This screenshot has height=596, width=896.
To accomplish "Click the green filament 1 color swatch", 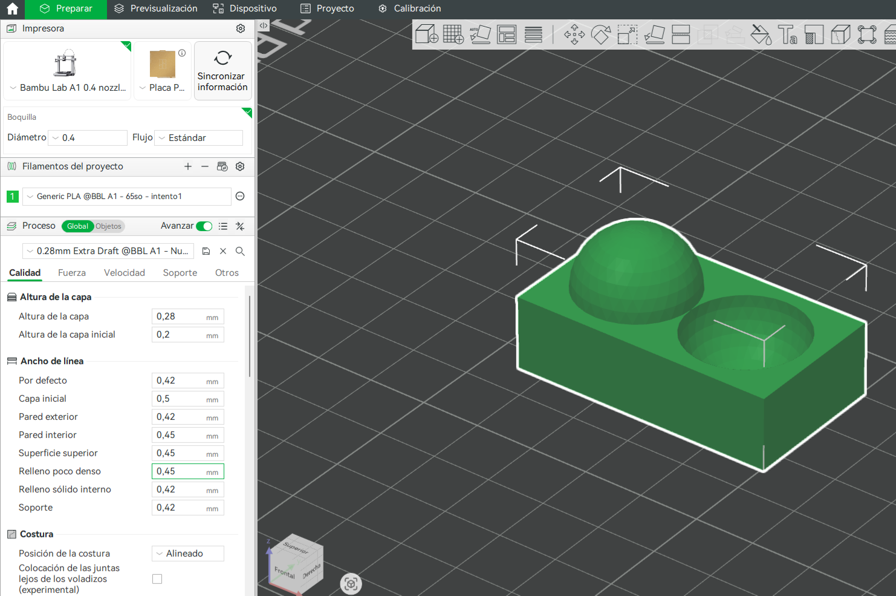I will tap(12, 197).
